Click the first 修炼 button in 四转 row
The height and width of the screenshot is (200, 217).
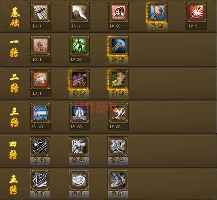(40, 160)
